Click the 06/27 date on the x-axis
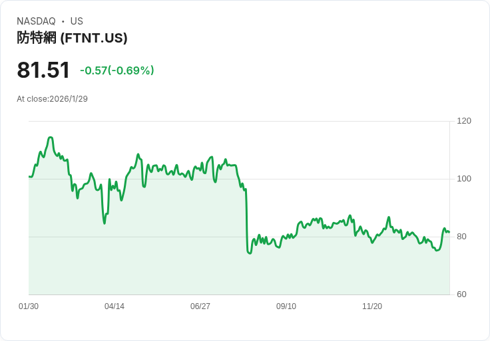The image size is (490, 341). pos(200,306)
